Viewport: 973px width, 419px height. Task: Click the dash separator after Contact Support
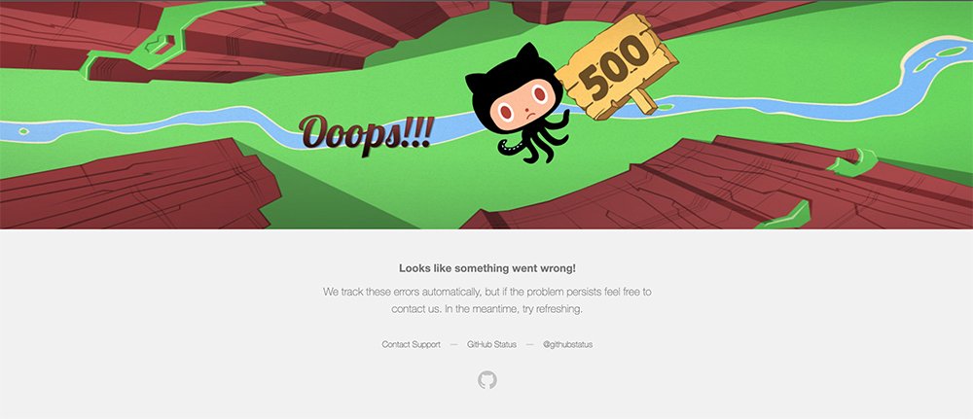tap(453, 344)
